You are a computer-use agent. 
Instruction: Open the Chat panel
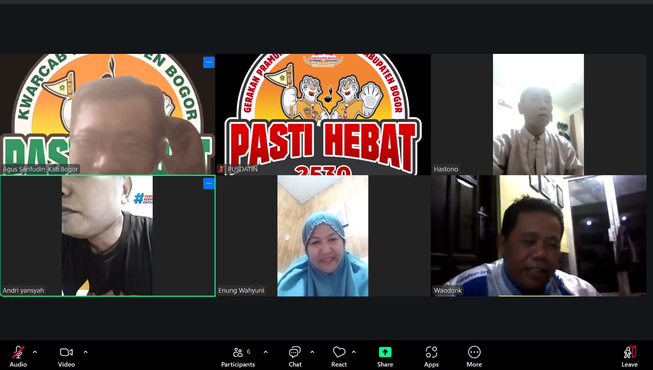[x=295, y=355]
